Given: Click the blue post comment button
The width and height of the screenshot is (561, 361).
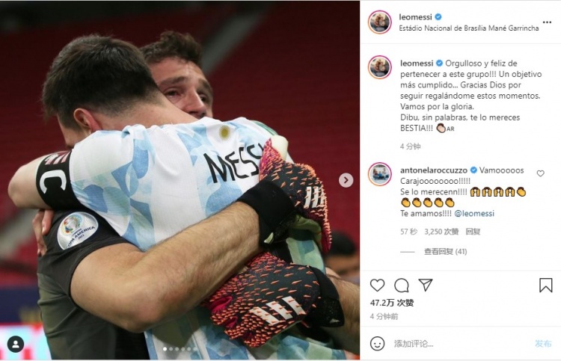Looking at the screenshot, I should pyautogui.click(x=543, y=344).
